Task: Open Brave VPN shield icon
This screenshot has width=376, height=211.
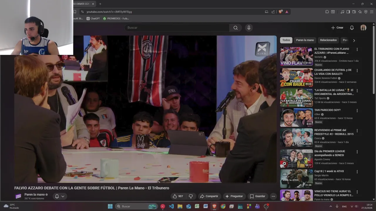Action: pos(366,12)
